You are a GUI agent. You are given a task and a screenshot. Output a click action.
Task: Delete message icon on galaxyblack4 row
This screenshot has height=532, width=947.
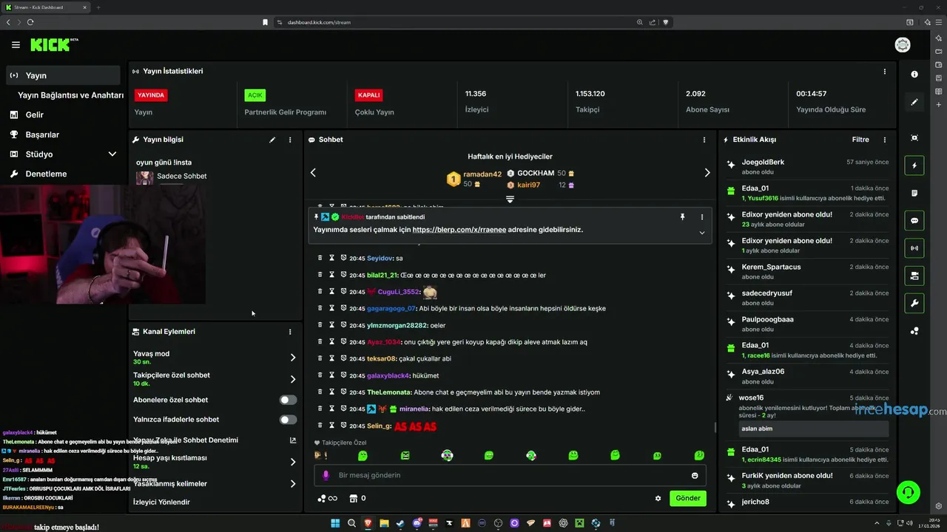click(x=320, y=375)
